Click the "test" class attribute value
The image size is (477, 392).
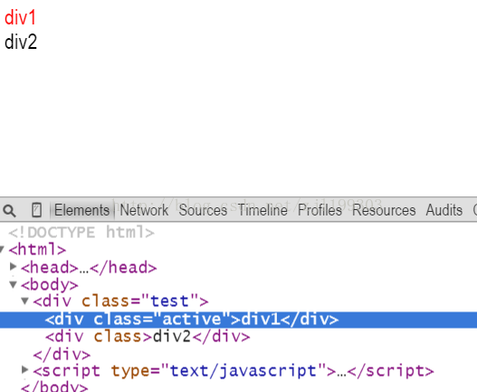(169, 301)
